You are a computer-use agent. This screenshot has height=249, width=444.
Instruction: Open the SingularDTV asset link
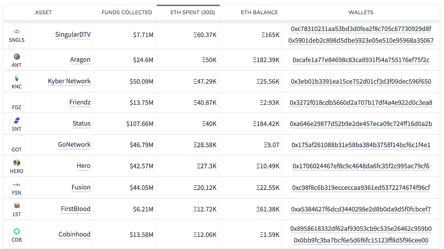coord(73,34)
